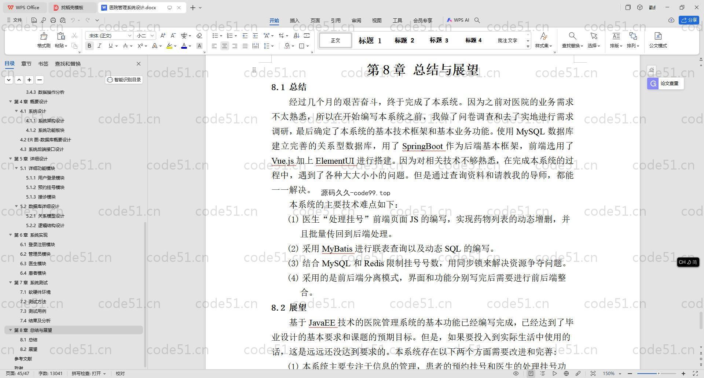Screen dimensions: 704x378
Task: Toggle spell check (拼写检查: 打开) in status bar
Action: tap(88, 374)
